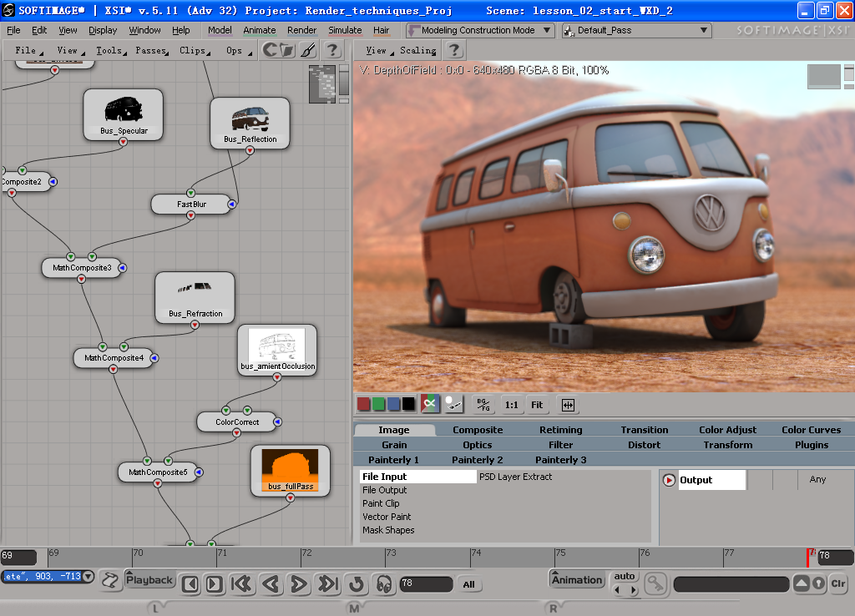Image resolution: width=855 pixels, height=616 pixels.
Task: Click the pixel color picker icon in viewer
Action: click(453, 405)
